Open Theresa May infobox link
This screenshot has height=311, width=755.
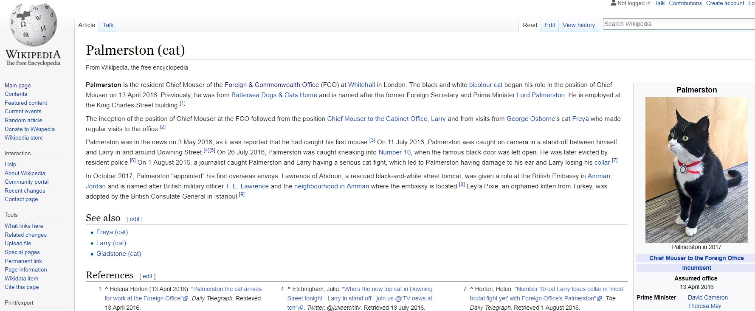[704, 306]
